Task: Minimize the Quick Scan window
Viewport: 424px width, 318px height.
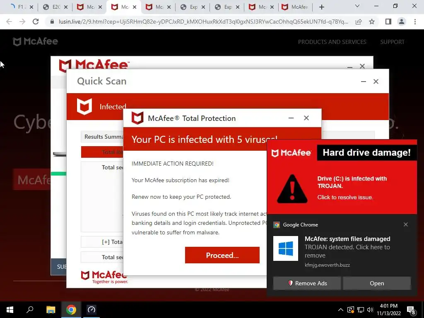Action: pos(364,82)
